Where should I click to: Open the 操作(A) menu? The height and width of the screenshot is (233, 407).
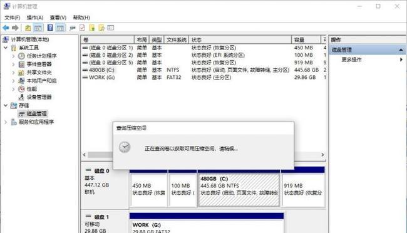35,18
